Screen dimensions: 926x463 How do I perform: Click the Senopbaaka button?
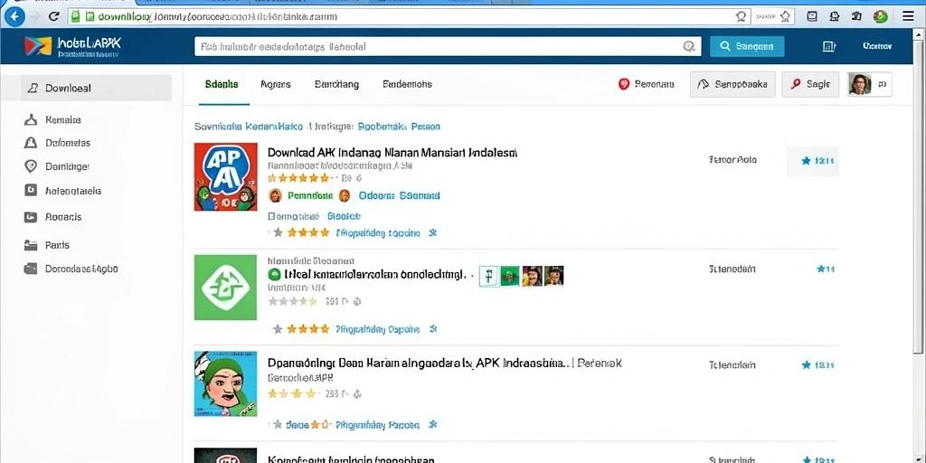(x=732, y=84)
